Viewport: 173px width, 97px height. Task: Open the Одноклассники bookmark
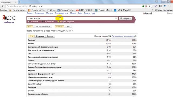[37, 10]
